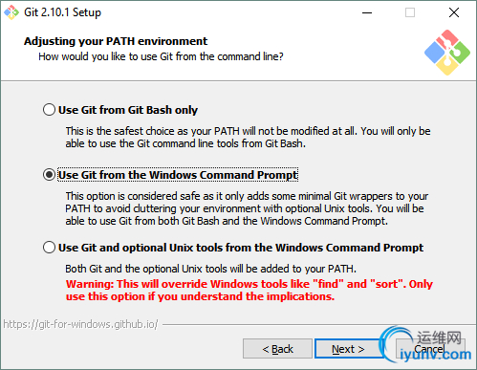Close the Git 2.10.1 Setup window
This screenshot has width=477, height=370.
point(454,12)
